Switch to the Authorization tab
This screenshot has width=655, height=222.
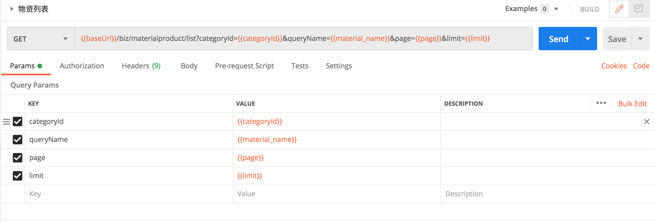pos(82,66)
